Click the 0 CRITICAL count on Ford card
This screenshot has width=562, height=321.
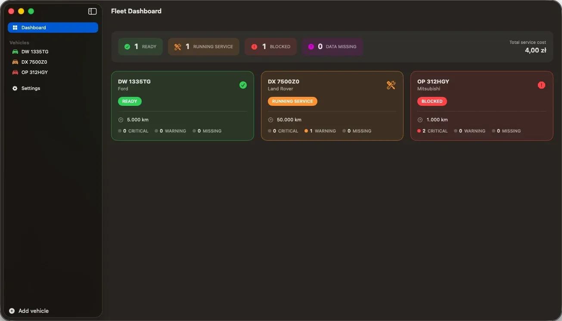click(x=133, y=131)
